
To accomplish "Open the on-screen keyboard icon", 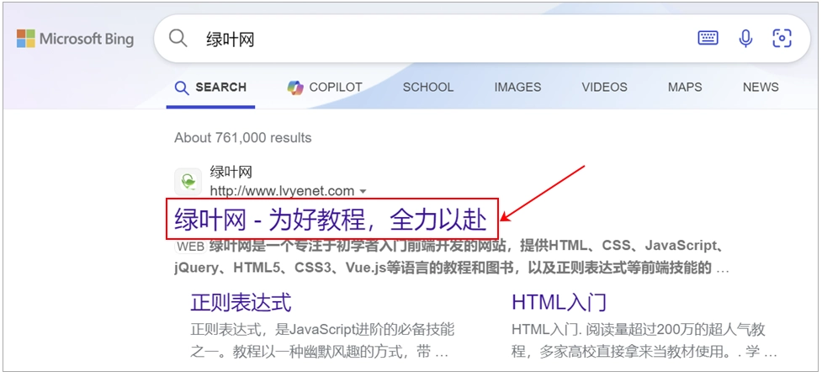I will coord(708,38).
